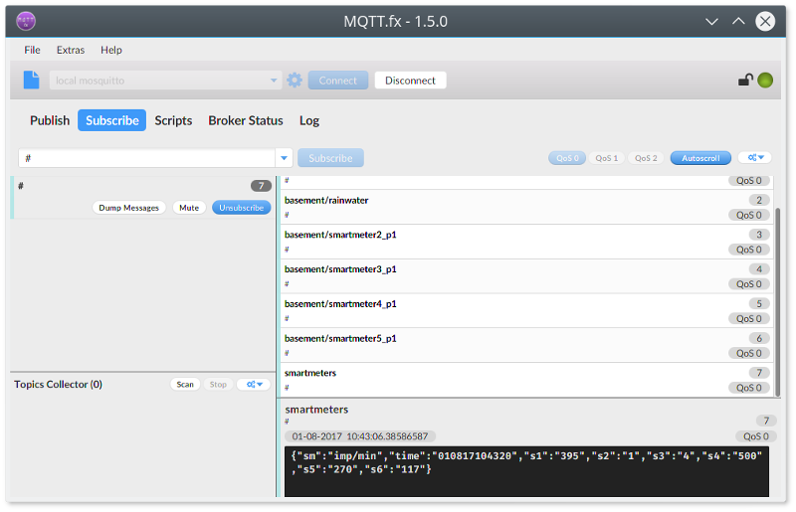Click the new connection profile file icon
796x512 pixels.
[32, 81]
